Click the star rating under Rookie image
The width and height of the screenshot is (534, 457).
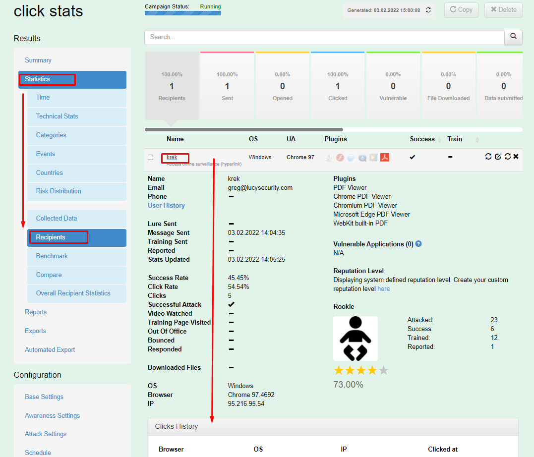click(360, 370)
